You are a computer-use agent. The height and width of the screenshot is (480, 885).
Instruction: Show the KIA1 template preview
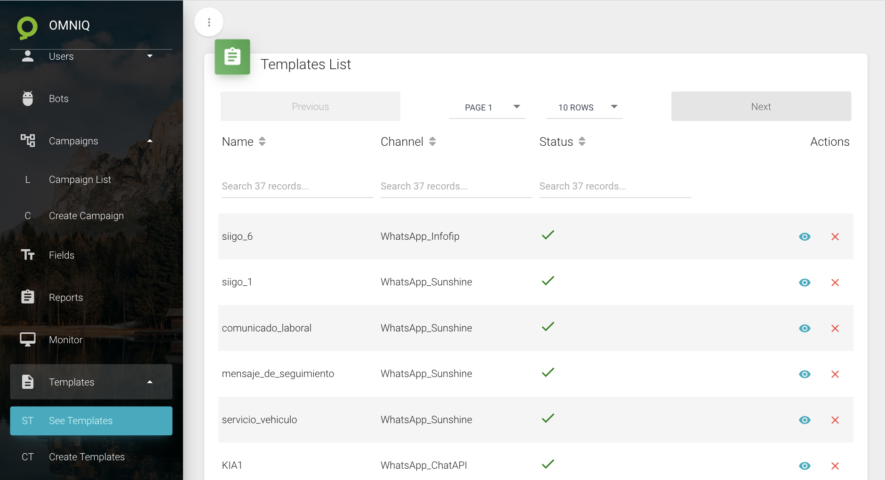coord(805,466)
